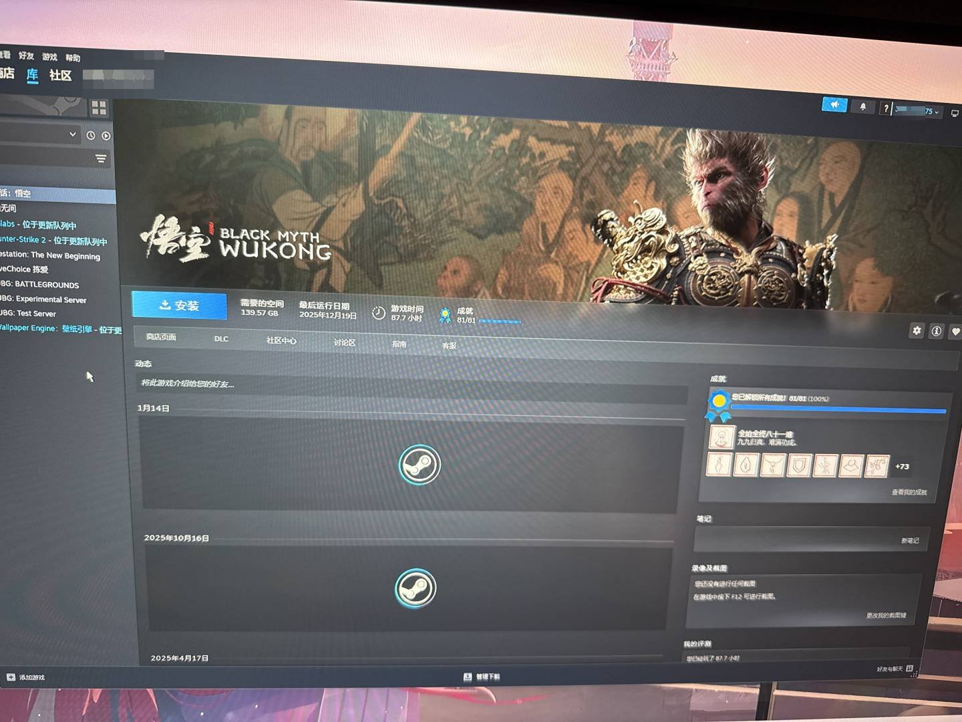Click the first achievement tile in the row
The width and height of the screenshot is (962, 722).
coord(718,464)
